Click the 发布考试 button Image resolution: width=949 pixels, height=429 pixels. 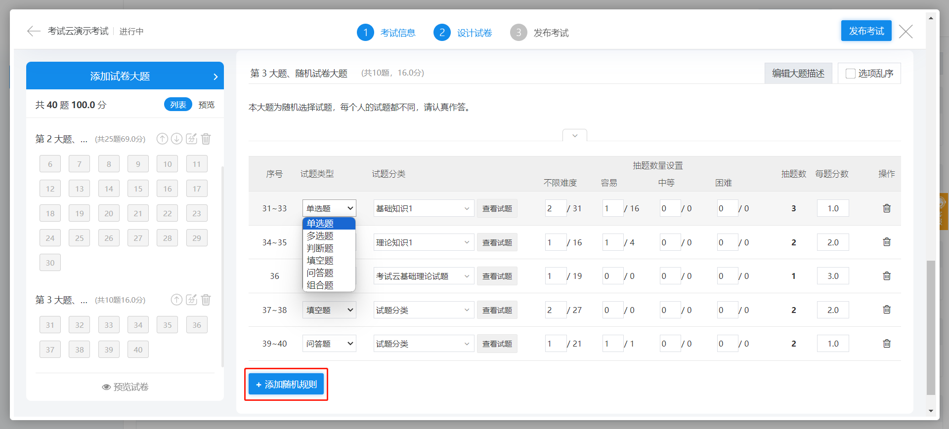(866, 31)
